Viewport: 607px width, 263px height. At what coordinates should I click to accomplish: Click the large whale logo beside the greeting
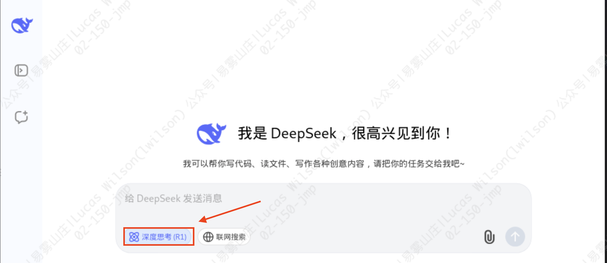[211, 134]
